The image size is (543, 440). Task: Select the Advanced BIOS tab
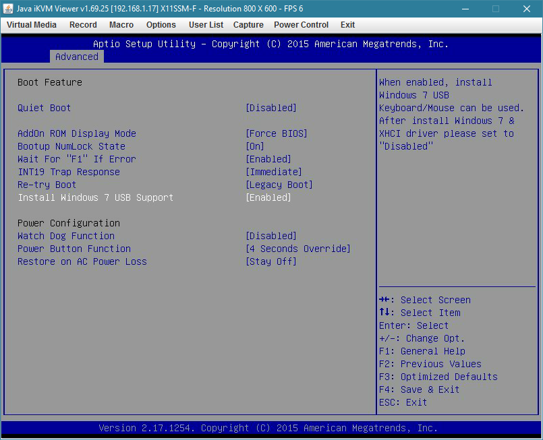77,57
